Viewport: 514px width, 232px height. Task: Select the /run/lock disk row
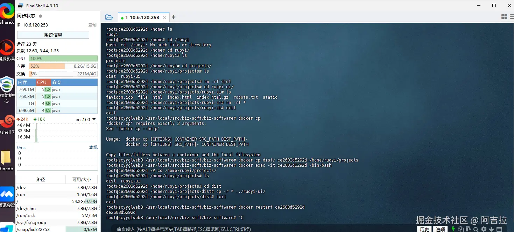click(x=57, y=216)
